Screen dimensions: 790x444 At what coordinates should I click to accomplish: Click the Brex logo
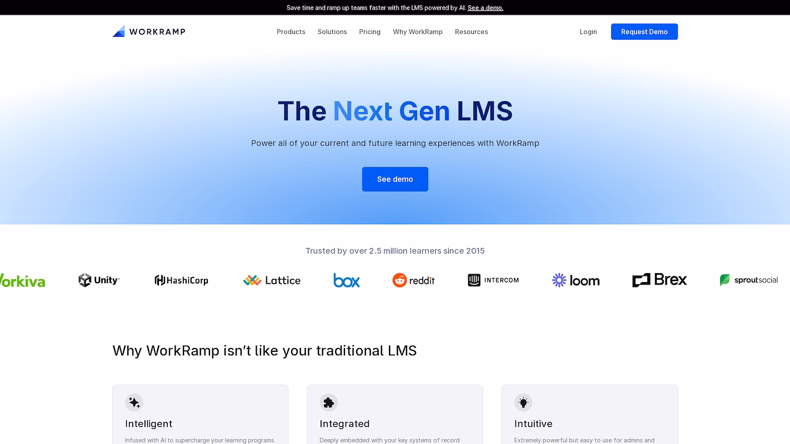(x=659, y=280)
